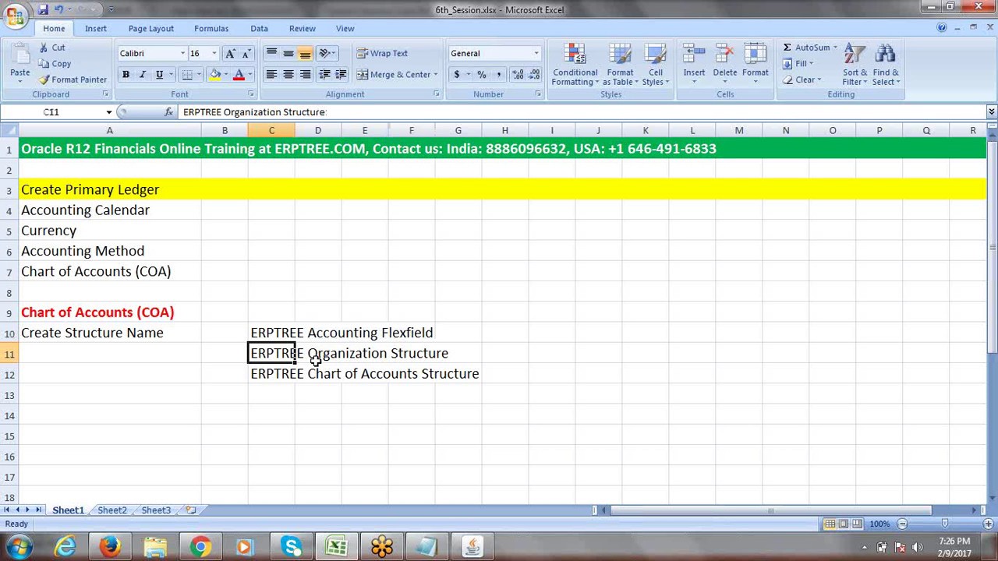Enable Align Text Right
Screen dimensions: 998x561
coord(306,75)
